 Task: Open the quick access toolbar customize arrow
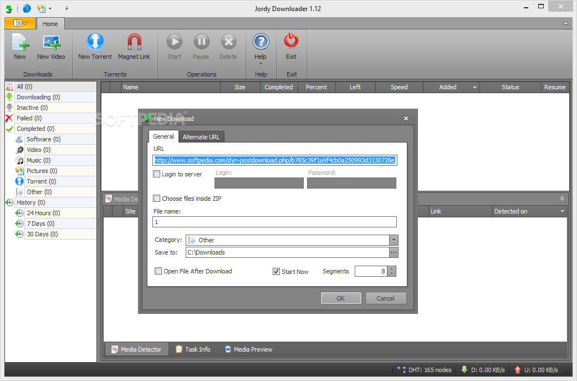(x=67, y=8)
